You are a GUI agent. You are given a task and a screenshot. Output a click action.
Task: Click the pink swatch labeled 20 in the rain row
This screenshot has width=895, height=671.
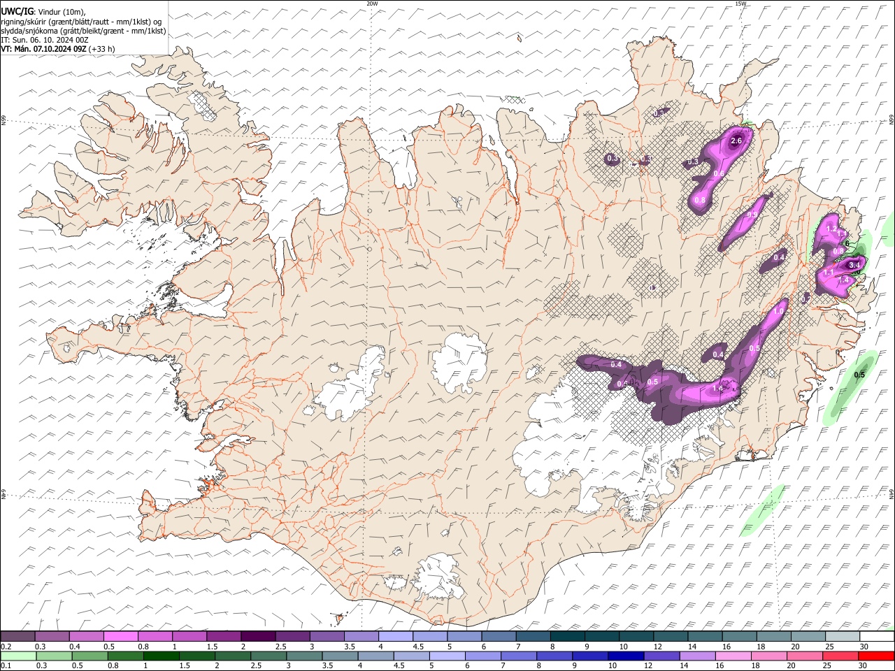(804, 656)
